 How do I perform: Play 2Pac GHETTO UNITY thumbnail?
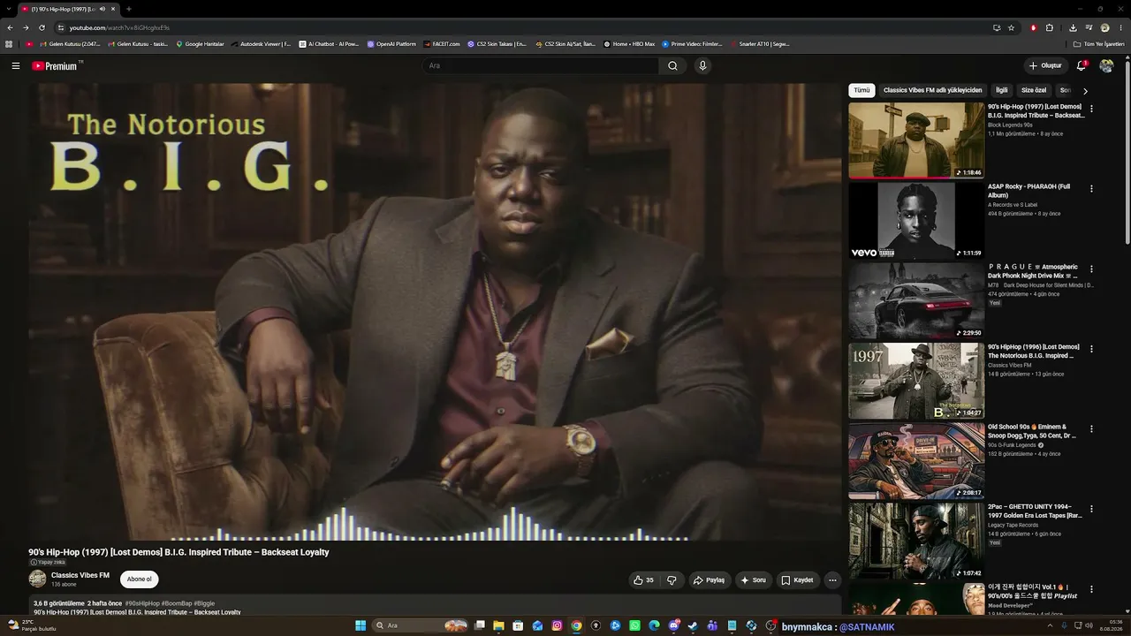[916, 541]
